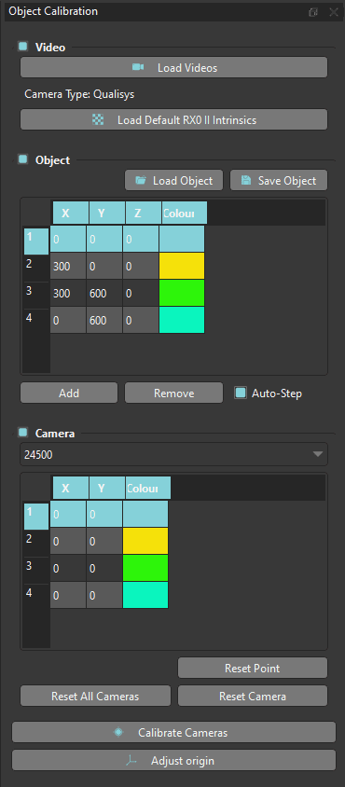This screenshot has width=345, height=787.
Task: Toggle the Object section checkbox
Action: click(x=22, y=159)
